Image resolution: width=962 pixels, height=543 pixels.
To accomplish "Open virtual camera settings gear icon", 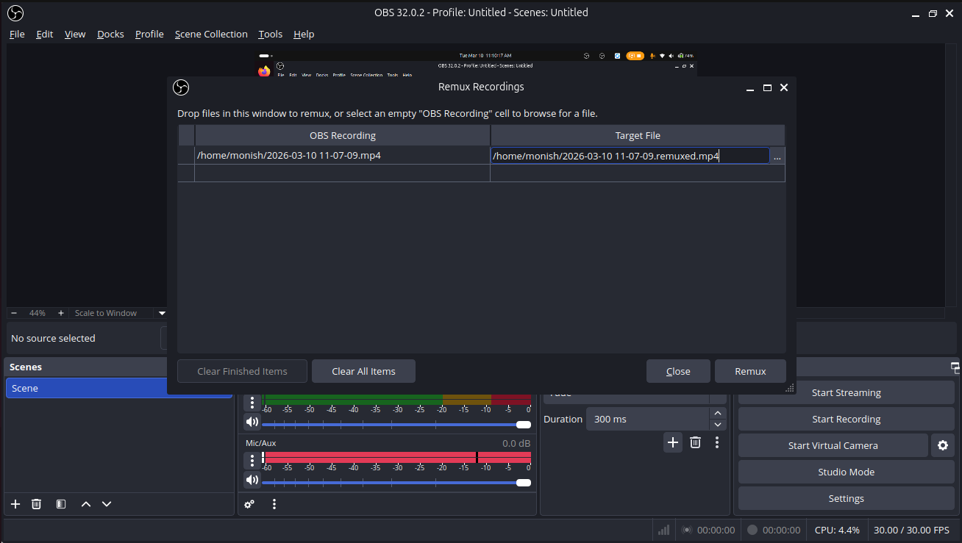I will tap(943, 445).
